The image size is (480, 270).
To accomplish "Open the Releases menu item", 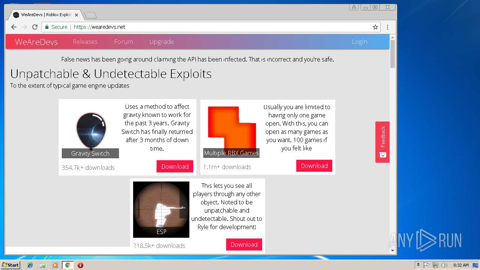I will pos(85,42).
